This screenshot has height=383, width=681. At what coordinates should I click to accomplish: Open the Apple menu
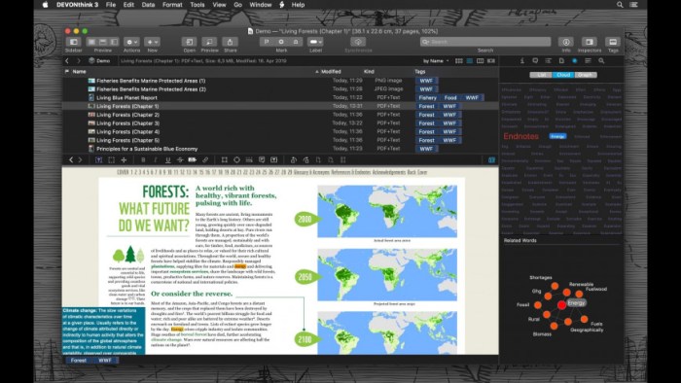click(x=45, y=5)
